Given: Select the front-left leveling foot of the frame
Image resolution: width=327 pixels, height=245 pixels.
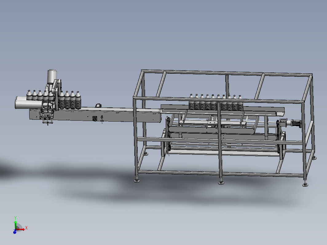Looking at the screenshot, I should [x=137, y=180].
